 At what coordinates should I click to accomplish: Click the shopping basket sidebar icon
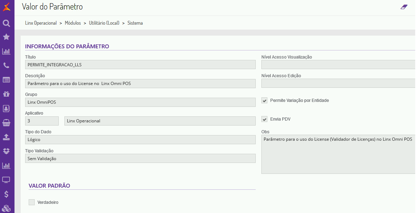[6, 123]
